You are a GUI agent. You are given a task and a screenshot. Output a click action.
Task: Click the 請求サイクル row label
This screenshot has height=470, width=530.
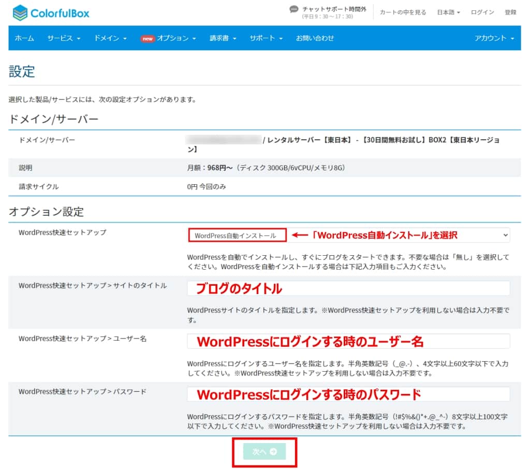point(38,187)
